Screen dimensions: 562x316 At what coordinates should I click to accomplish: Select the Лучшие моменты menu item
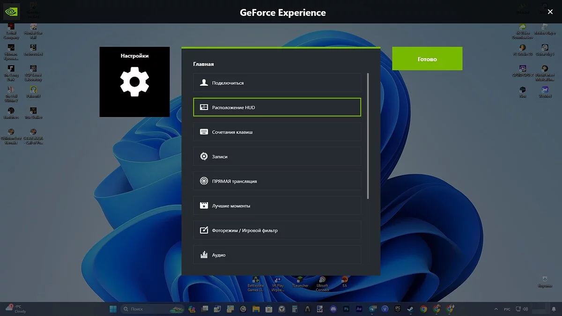[x=277, y=206]
